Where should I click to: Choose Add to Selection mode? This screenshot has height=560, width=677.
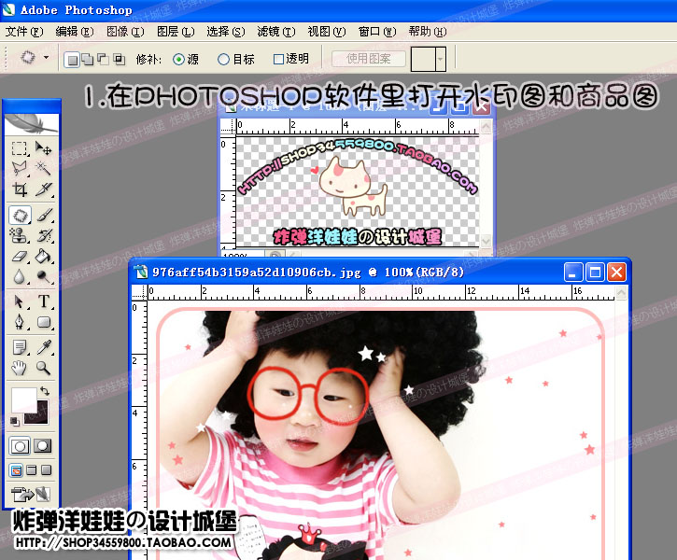88,60
